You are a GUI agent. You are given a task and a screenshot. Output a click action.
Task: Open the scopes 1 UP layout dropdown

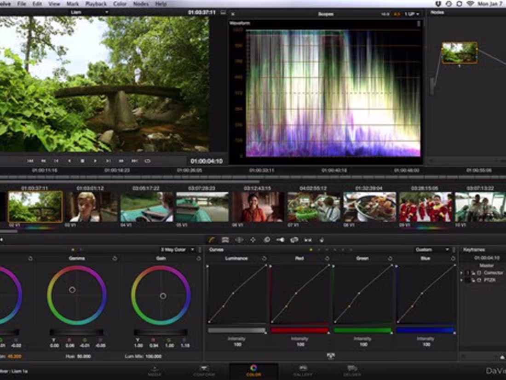pos(412,14)
